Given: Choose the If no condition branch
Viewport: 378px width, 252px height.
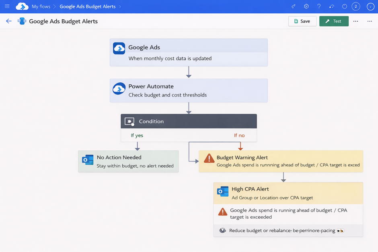Looking at the screenshot, I should [x=239, y=135].
